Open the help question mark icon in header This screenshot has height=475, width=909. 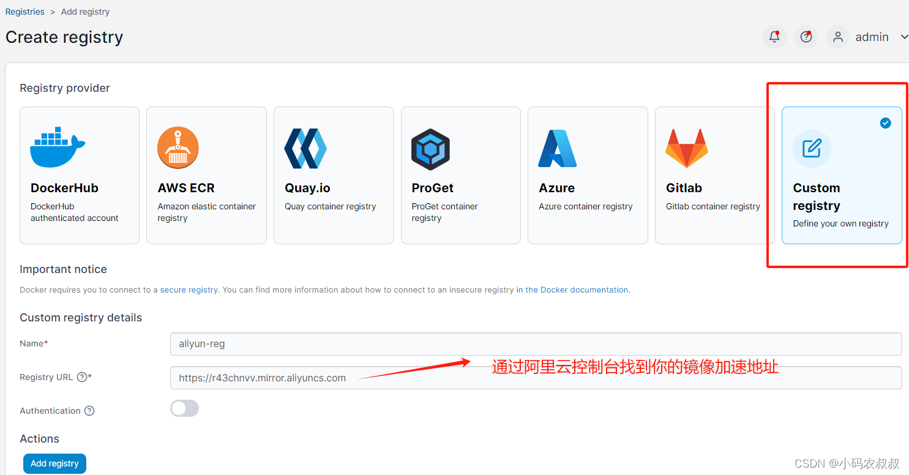click(x=806, y=37)
